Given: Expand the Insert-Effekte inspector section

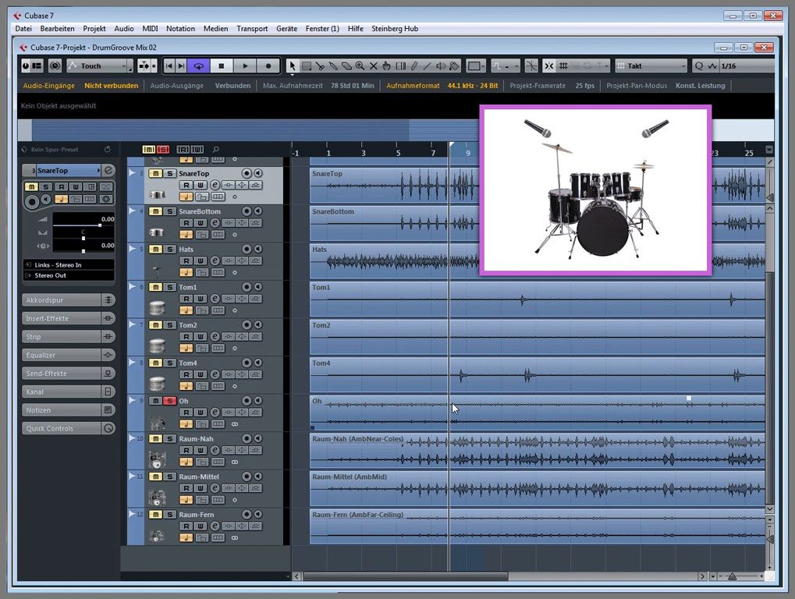Looking at the screenshot, I should [69, 318].
